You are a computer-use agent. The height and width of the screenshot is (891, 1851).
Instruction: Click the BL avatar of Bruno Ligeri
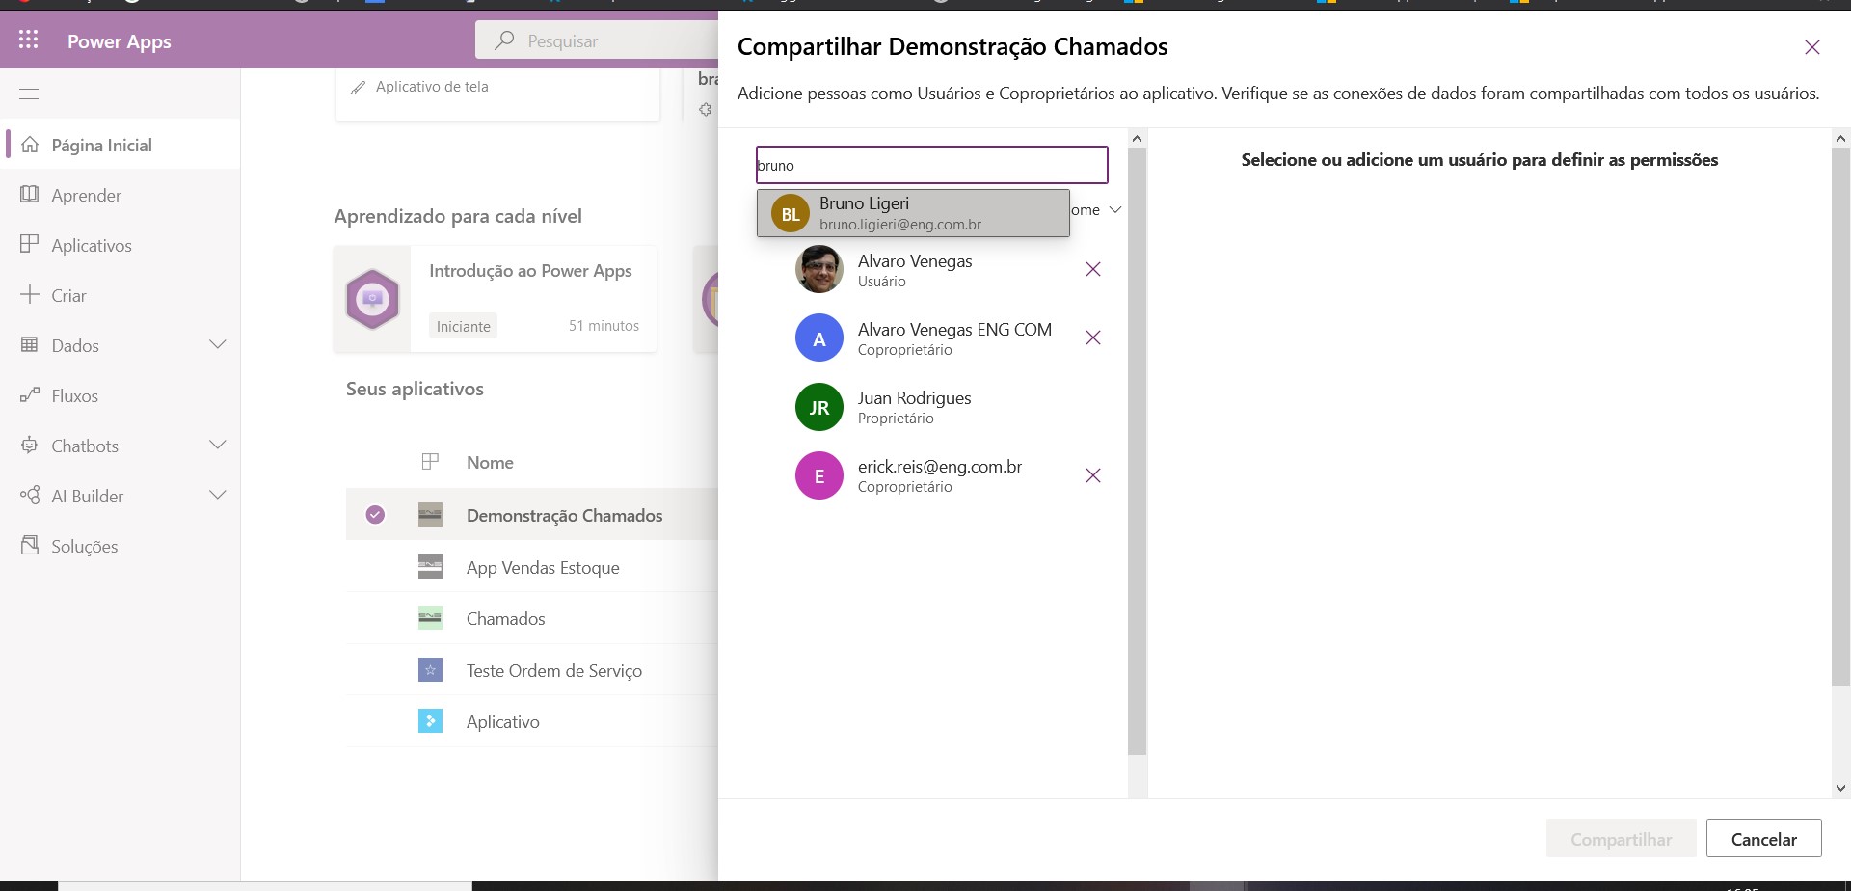[x=791, y=214]
